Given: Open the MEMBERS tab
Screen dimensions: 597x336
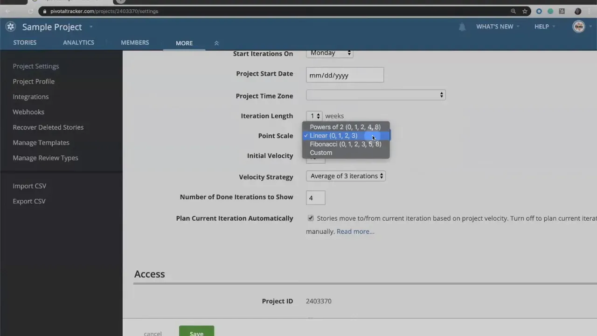Looking at the screenshot, I should click(x=135, y=42).
